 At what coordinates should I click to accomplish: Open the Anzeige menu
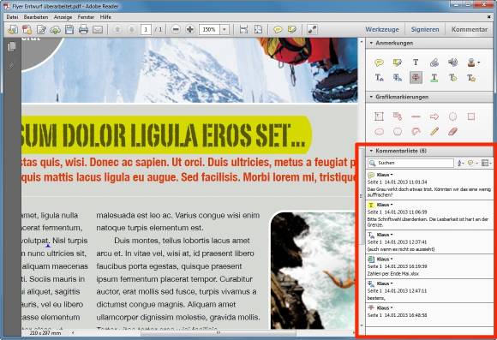pos(63,17)
